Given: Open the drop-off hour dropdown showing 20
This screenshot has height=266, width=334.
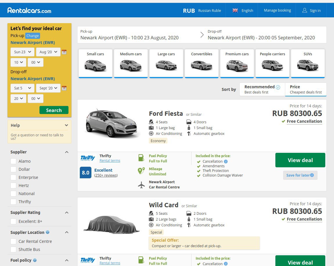Looking at the screenshot, I should tap(18, 99).
